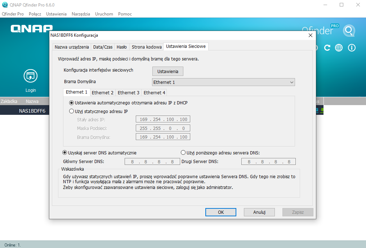Minimize the Qfinder Pro window

tap(325, 5)
